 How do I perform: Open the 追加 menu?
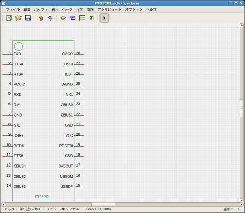pyautogui.click(x=79, y=9)
